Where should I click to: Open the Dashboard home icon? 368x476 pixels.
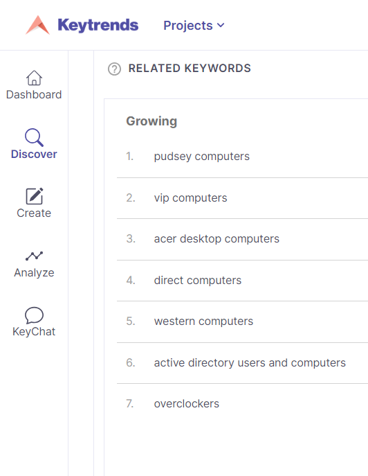point(34,78)
